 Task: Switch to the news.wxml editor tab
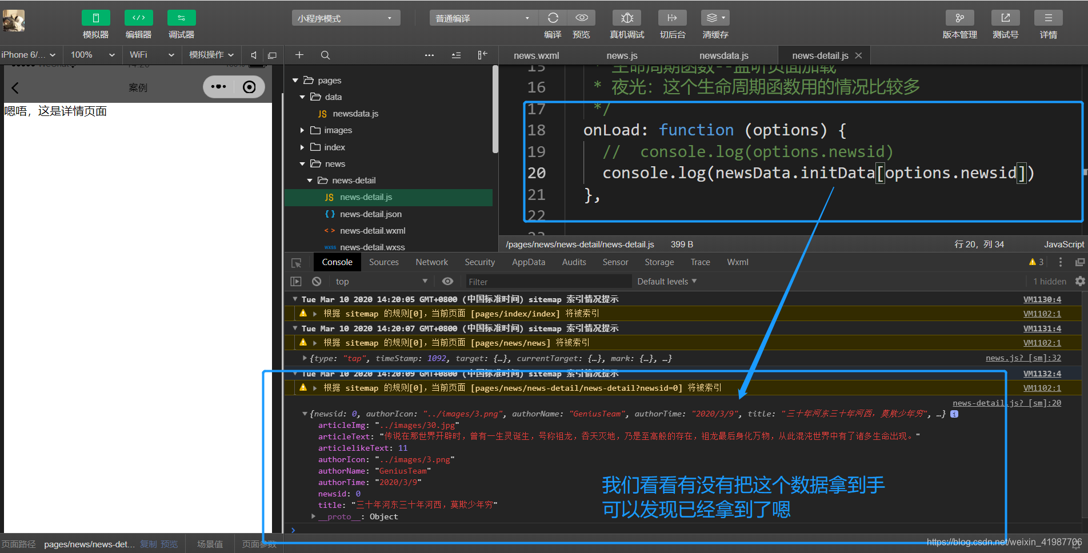point(536,55)
